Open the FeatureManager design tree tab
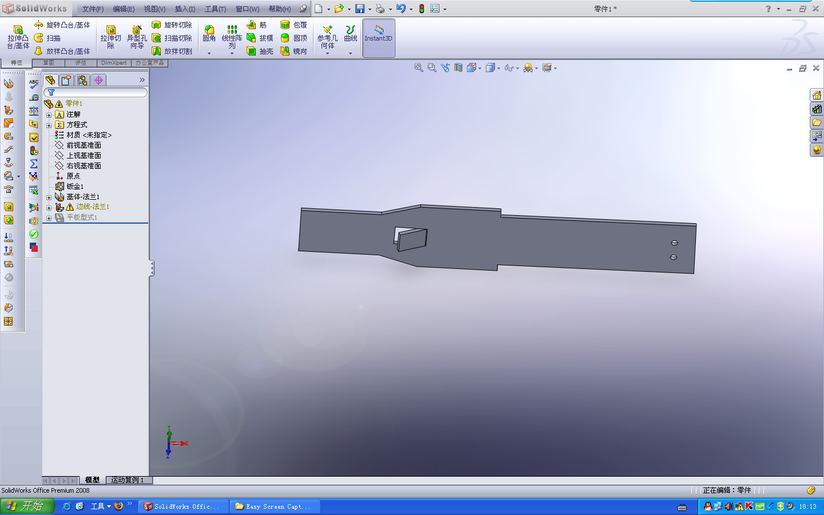Screen dimensions: 824x515 coord(50,80)
